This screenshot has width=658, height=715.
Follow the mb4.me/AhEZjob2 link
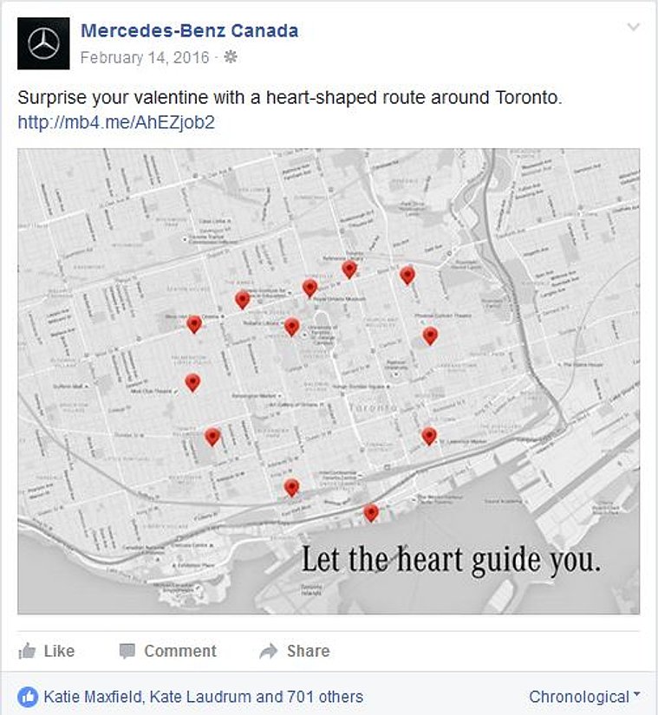116,122
